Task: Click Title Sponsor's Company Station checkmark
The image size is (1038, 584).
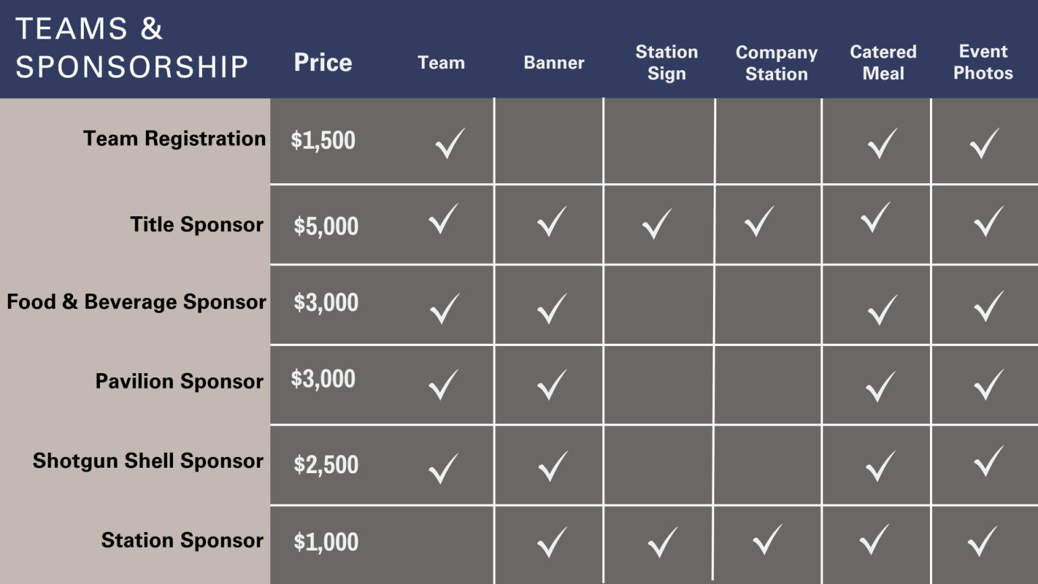Action: [x=759, y=221]
